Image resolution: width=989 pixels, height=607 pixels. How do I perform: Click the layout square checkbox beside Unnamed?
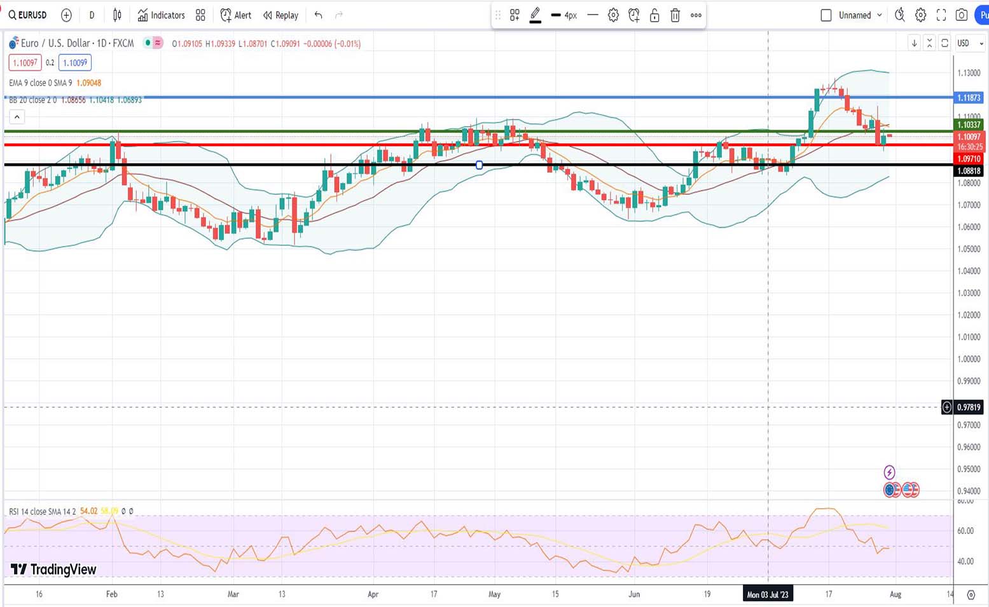(x=826, y=15)
